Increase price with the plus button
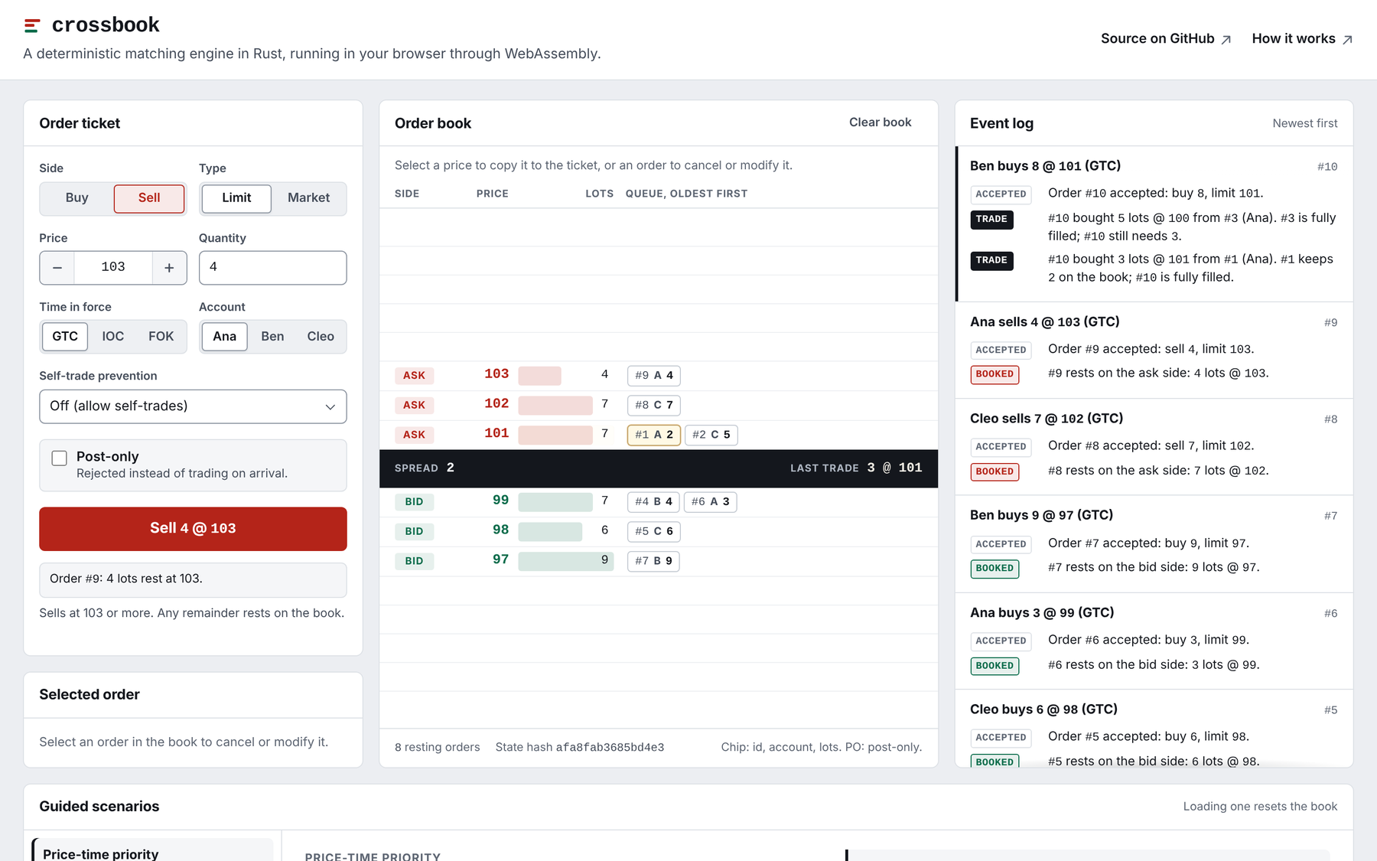The width and height of the screenshot is (1377, 861). point(169,268)
